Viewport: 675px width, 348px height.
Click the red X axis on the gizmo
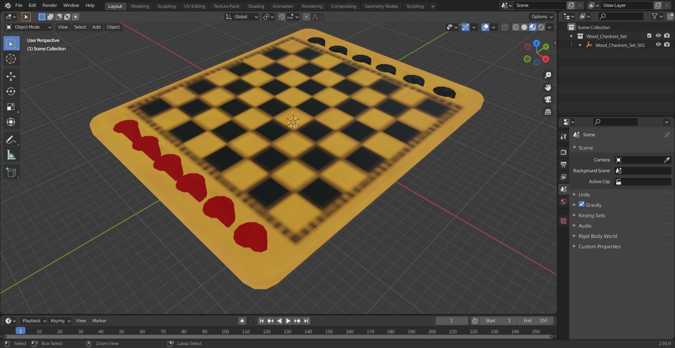[x=546, y=59]
